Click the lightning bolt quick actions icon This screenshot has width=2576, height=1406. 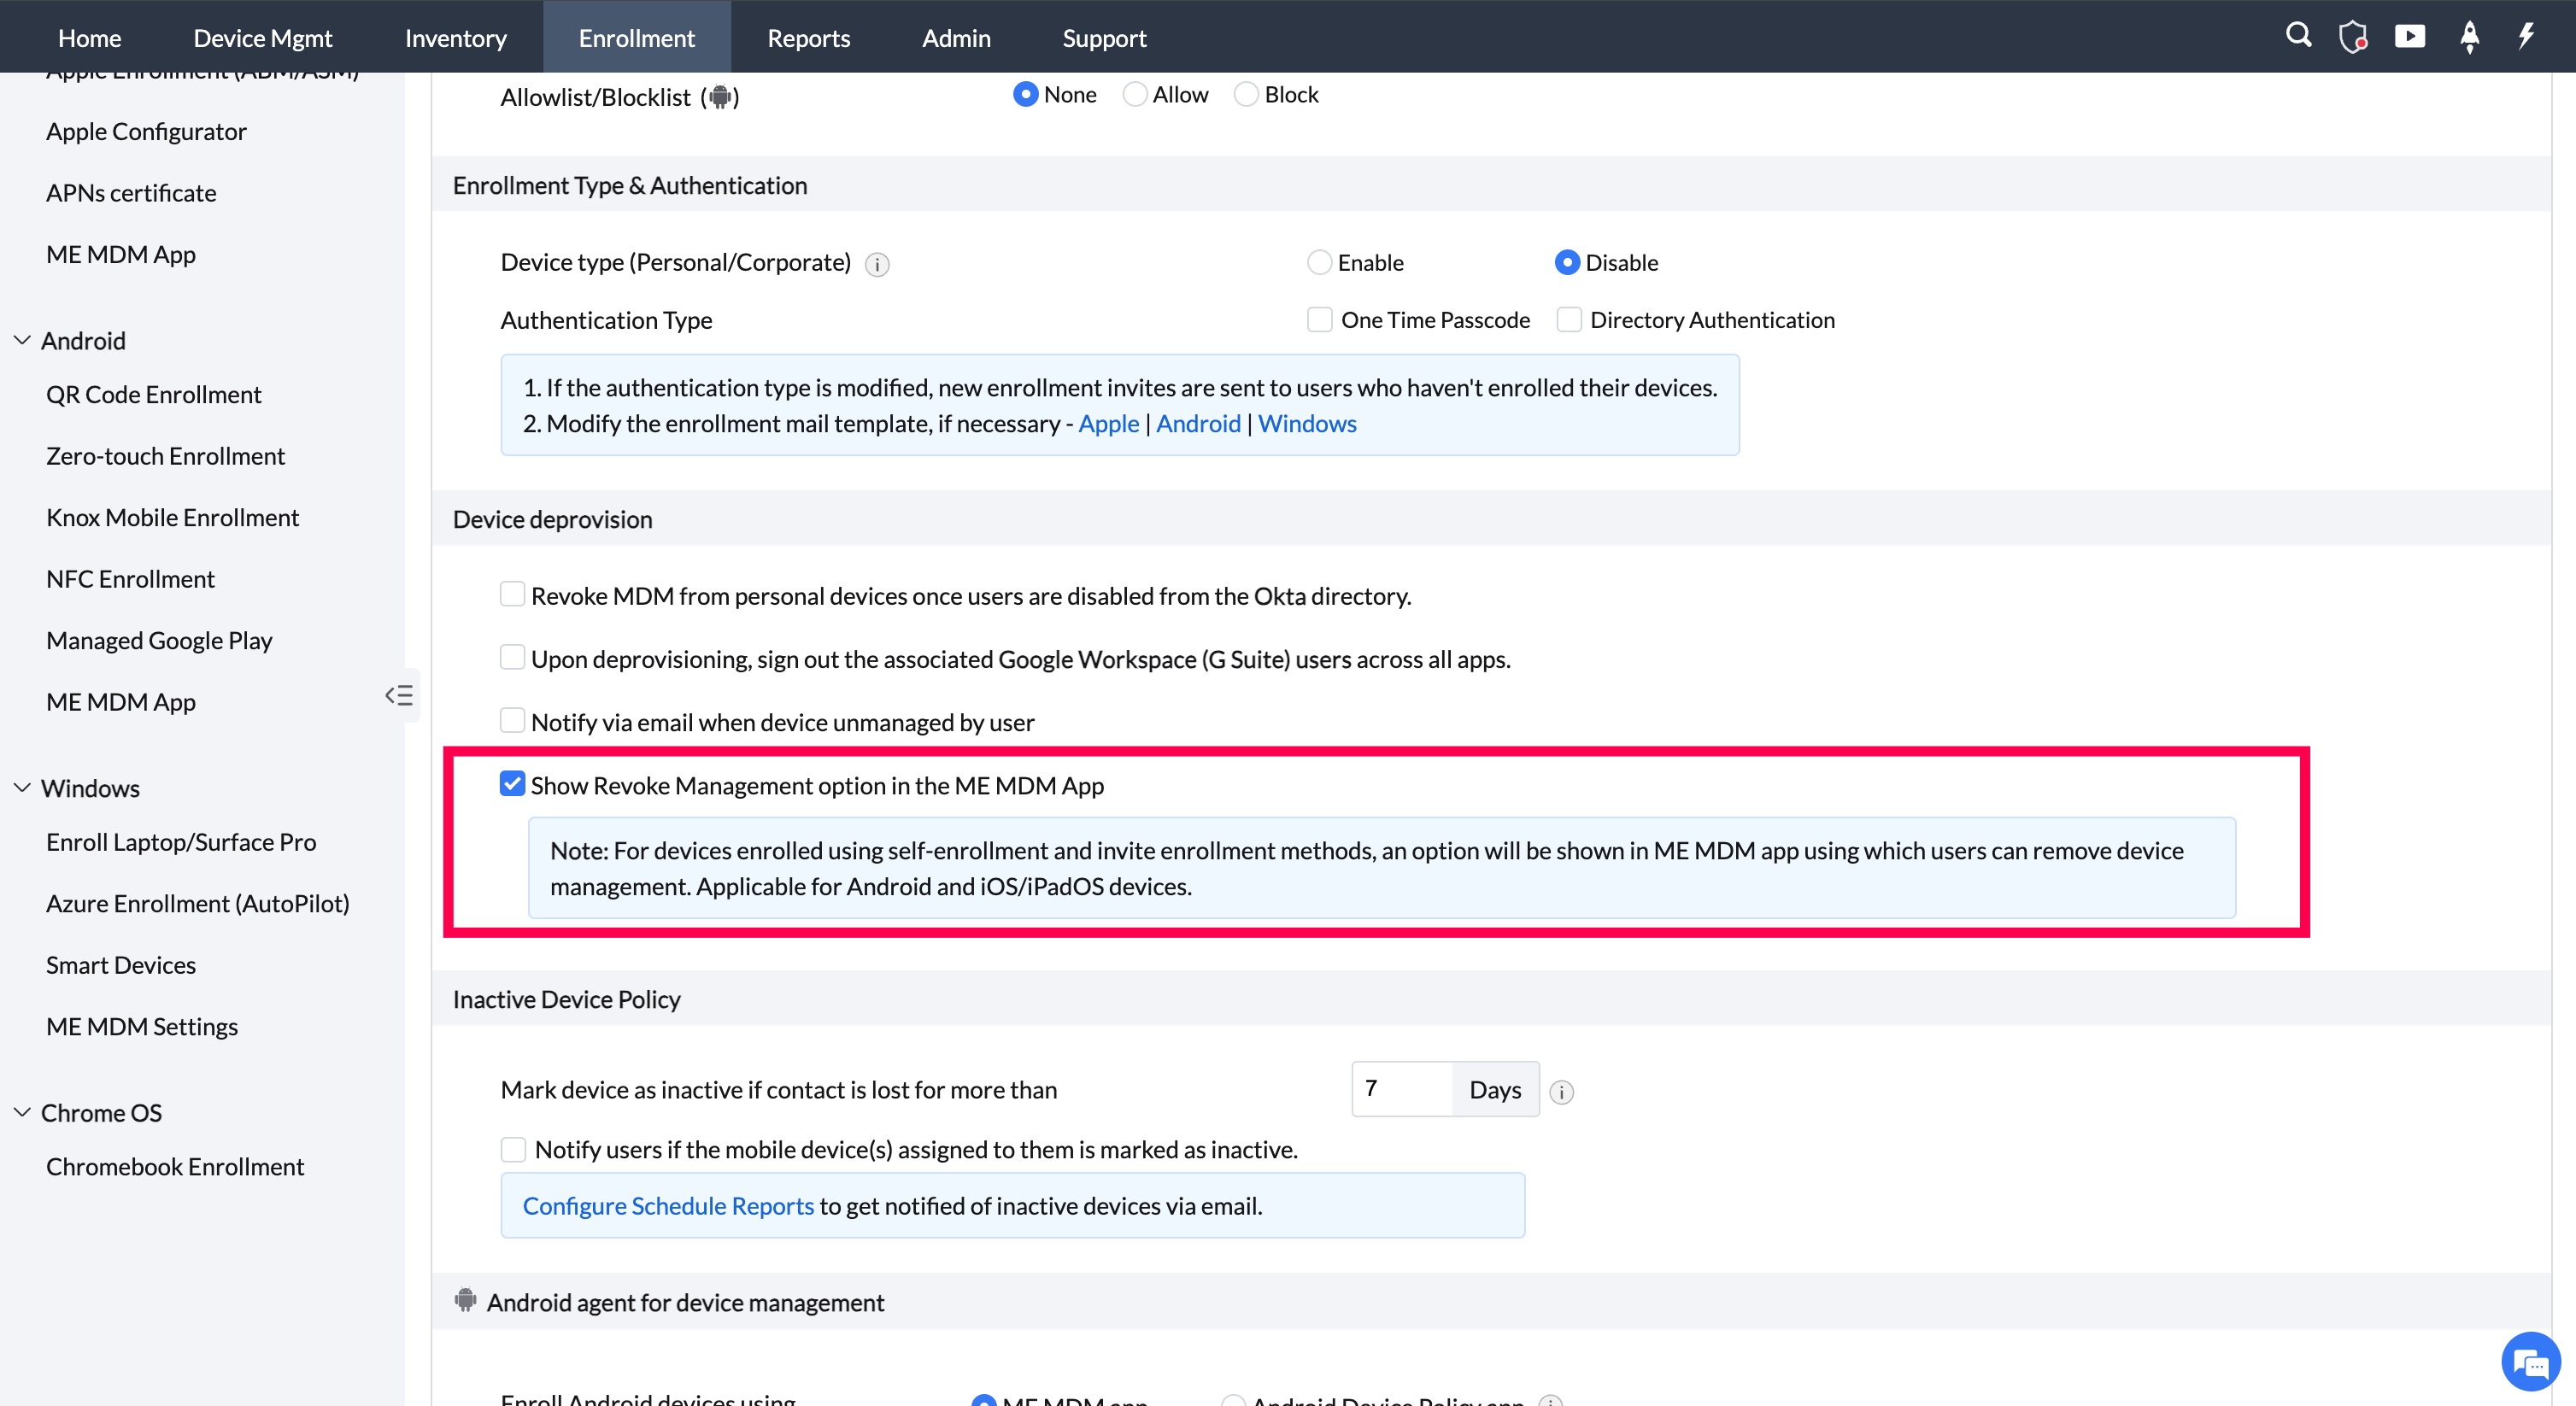point(2526,37)
